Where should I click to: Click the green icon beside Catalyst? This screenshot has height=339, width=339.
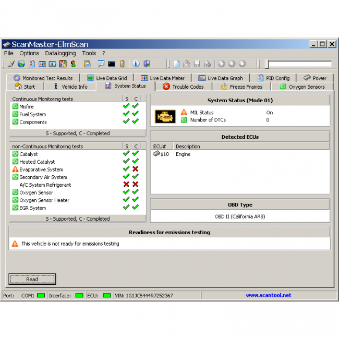point(15,154)
